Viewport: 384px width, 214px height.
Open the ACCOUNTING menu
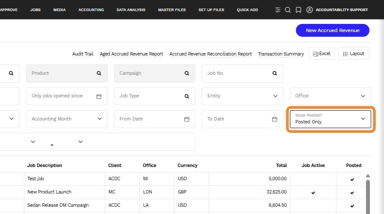(91, 10)
